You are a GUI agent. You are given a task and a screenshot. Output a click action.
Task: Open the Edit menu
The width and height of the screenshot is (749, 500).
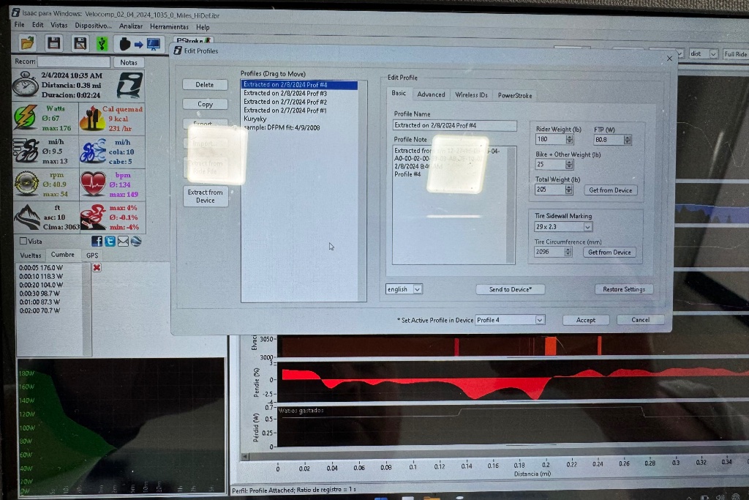[x=38, y=25]
